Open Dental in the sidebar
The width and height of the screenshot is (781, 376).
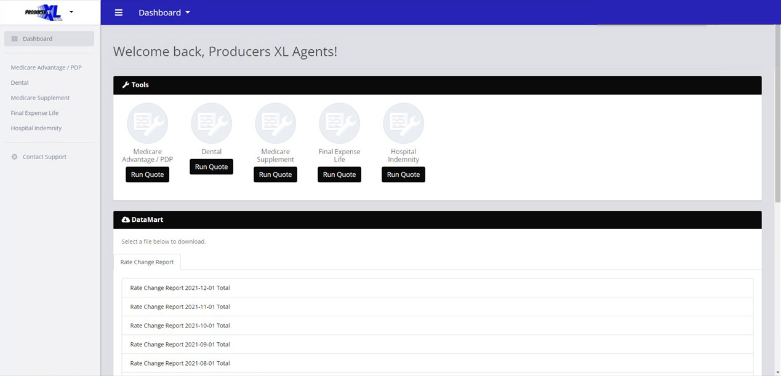(x=20, y=82)
